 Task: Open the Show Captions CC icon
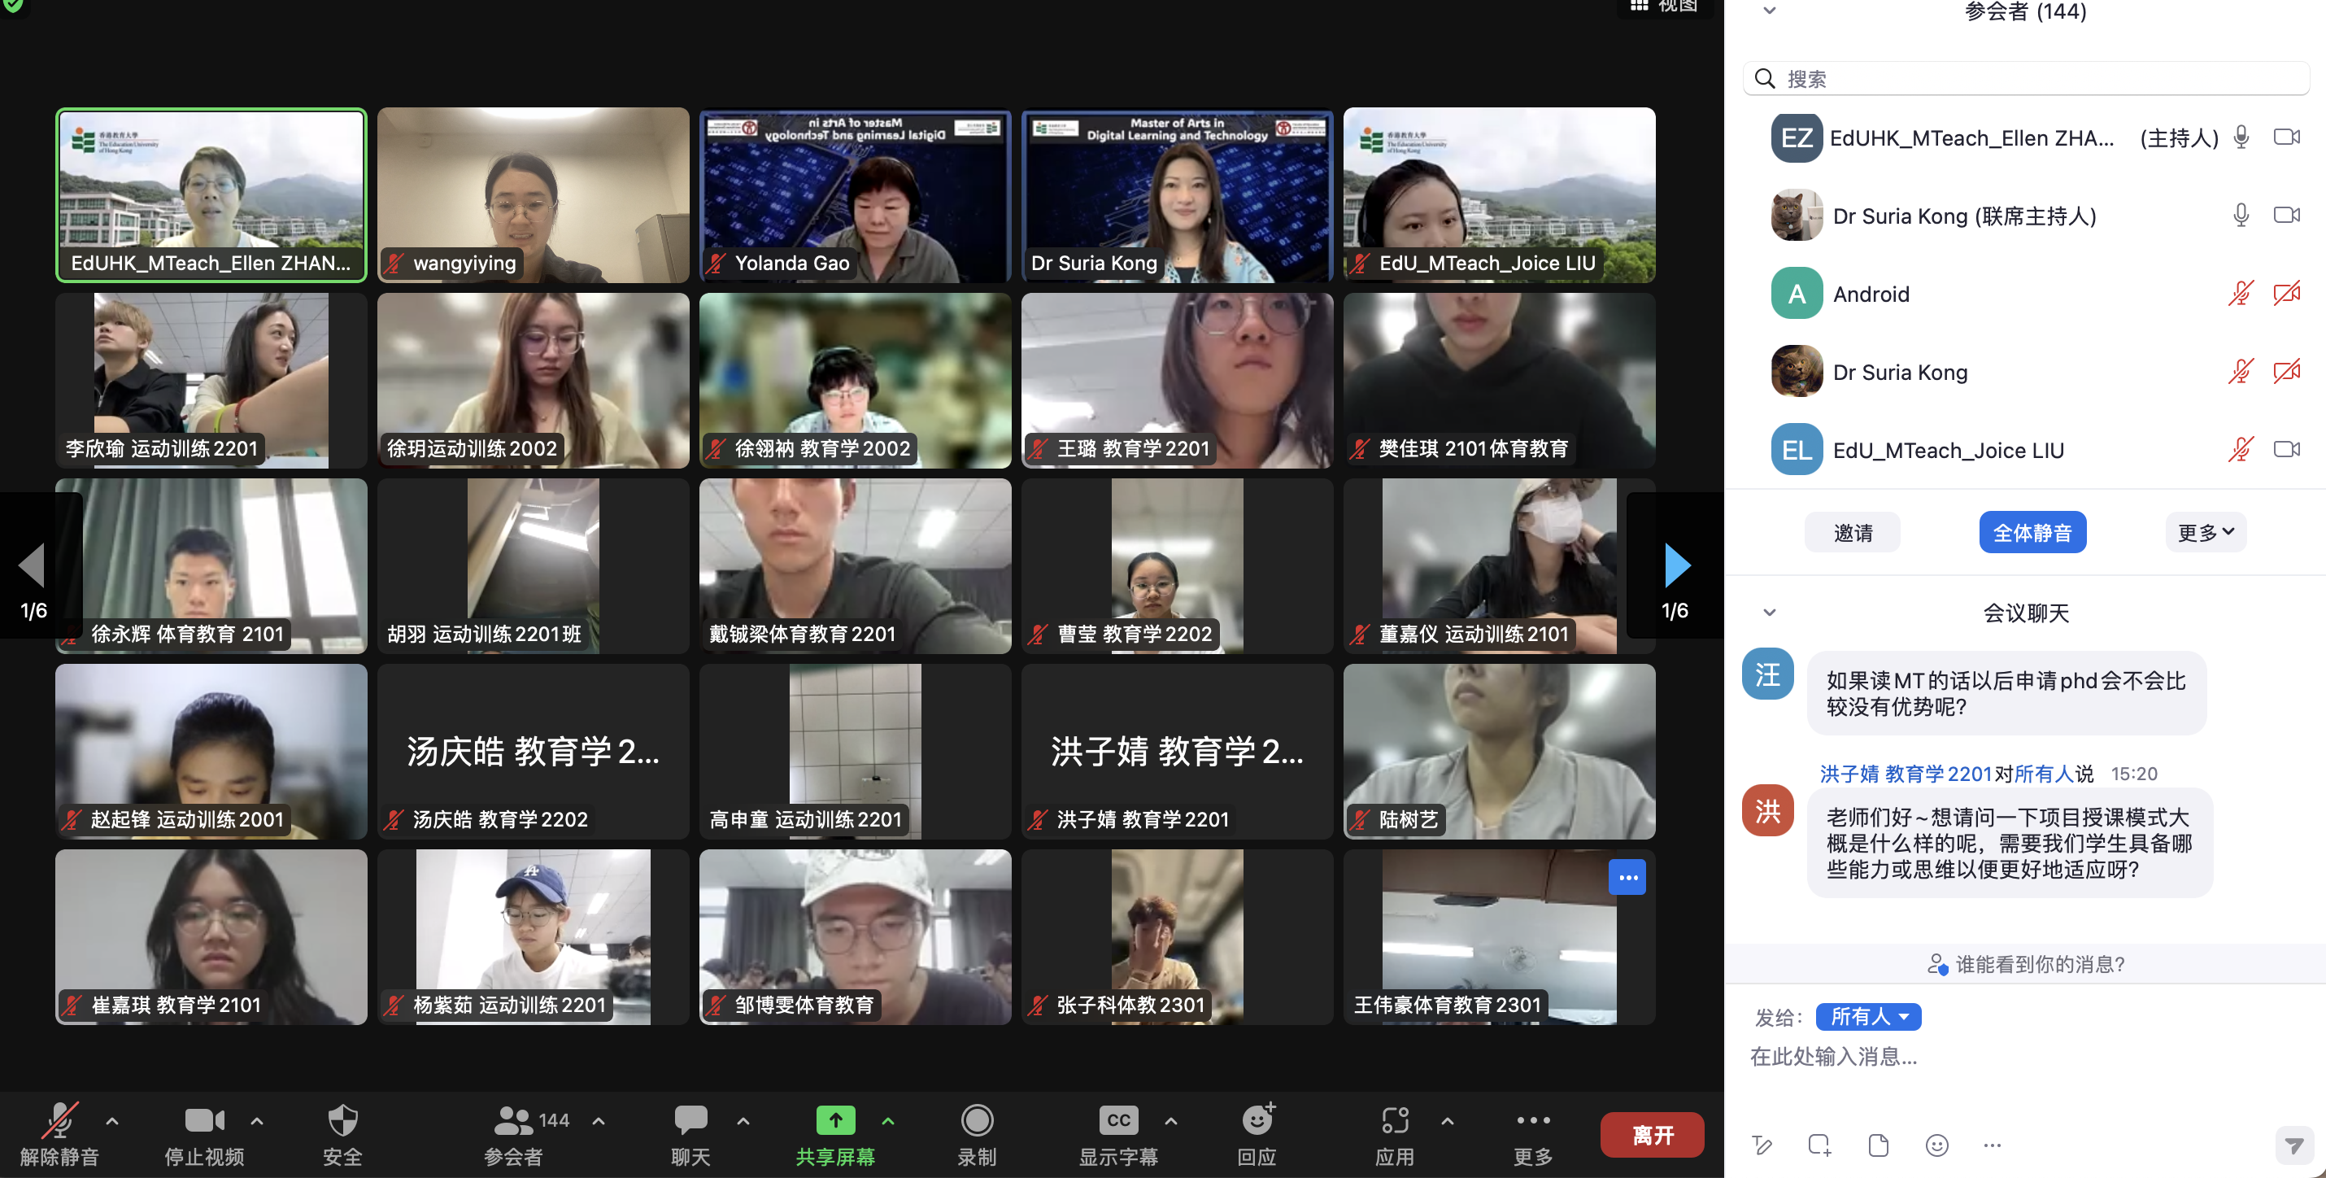[x=1117, y=1121]
